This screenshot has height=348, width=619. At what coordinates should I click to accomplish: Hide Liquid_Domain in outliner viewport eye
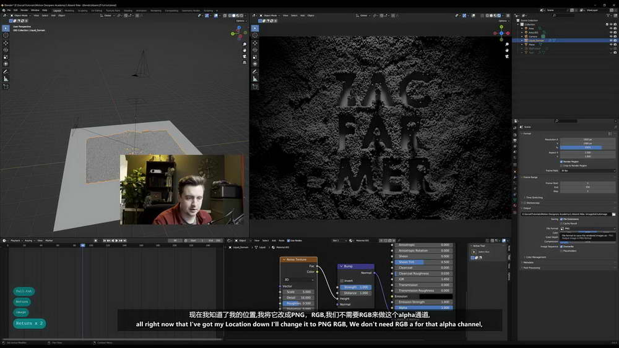(611, 40)
